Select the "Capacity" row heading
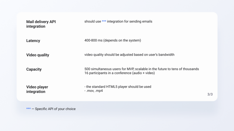Viewport: 234px width, 131px height. (x=34, y=69)
